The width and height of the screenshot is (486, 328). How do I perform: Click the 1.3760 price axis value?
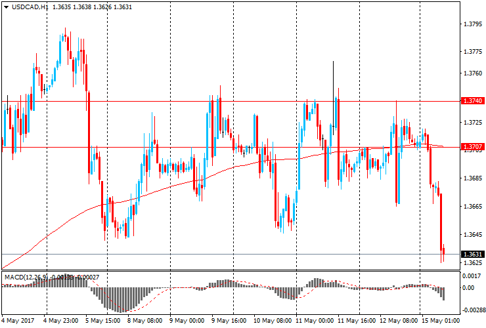473,73
